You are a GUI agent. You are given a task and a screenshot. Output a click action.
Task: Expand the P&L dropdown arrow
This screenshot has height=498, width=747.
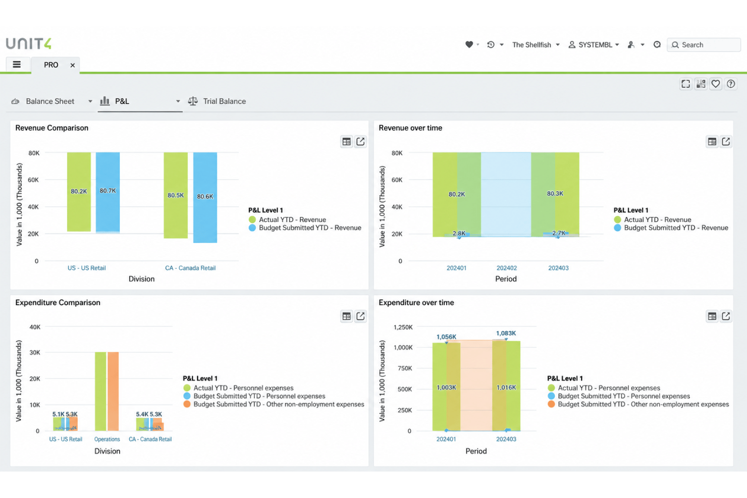coord(178,101)
